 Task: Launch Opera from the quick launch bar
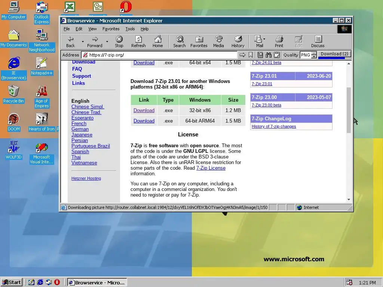(x=57, y=283)
